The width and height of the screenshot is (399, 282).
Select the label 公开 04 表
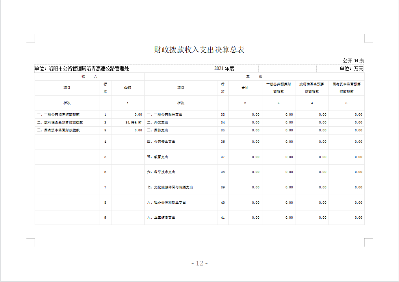click(x=353, y=61)
